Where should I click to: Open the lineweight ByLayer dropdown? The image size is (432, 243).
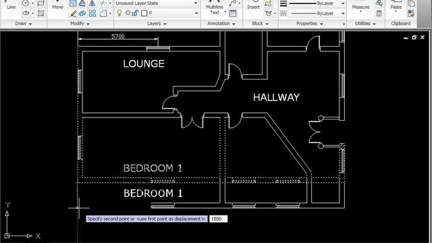tap(343, 3)
